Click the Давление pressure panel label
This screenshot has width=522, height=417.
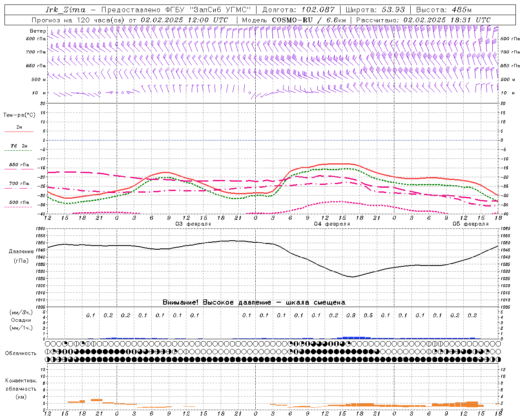coord(21,252)
